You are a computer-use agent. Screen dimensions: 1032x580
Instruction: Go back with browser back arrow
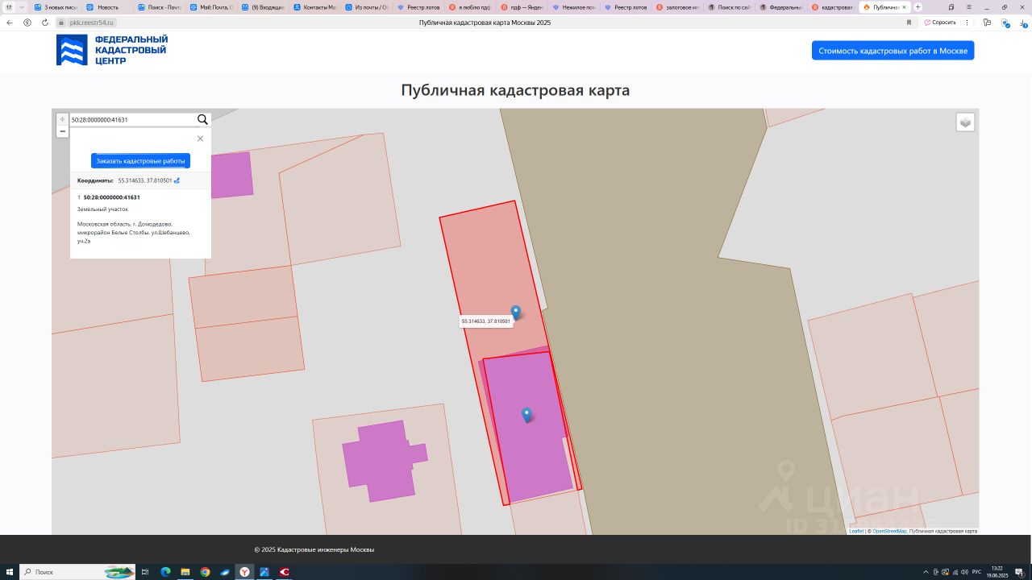tap(10, 23)
